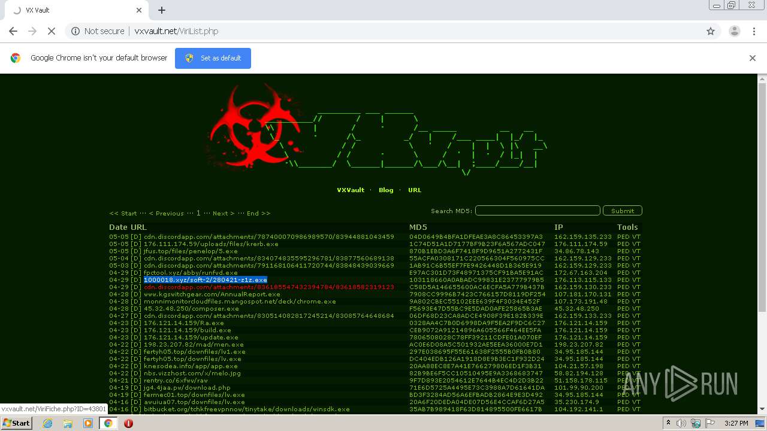Open the red Opera-style icon in taskbar
This screenshot has width=767, height=431.
(x=128, y=423)
